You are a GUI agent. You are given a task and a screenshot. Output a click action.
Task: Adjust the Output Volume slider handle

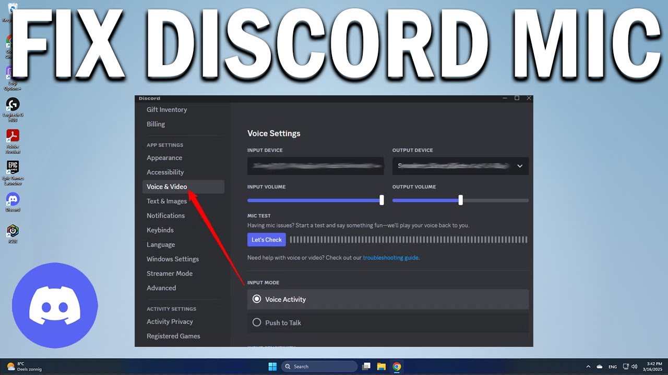pyautogui.click(x=460, y=200)
